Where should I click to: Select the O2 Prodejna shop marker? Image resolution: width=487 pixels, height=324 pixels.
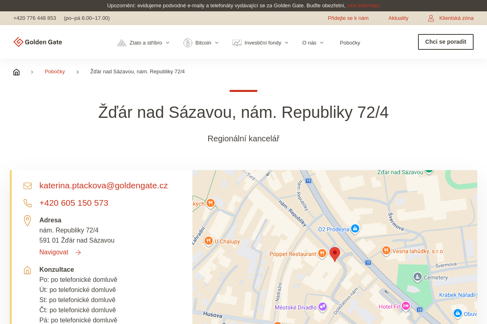(355, 229)
